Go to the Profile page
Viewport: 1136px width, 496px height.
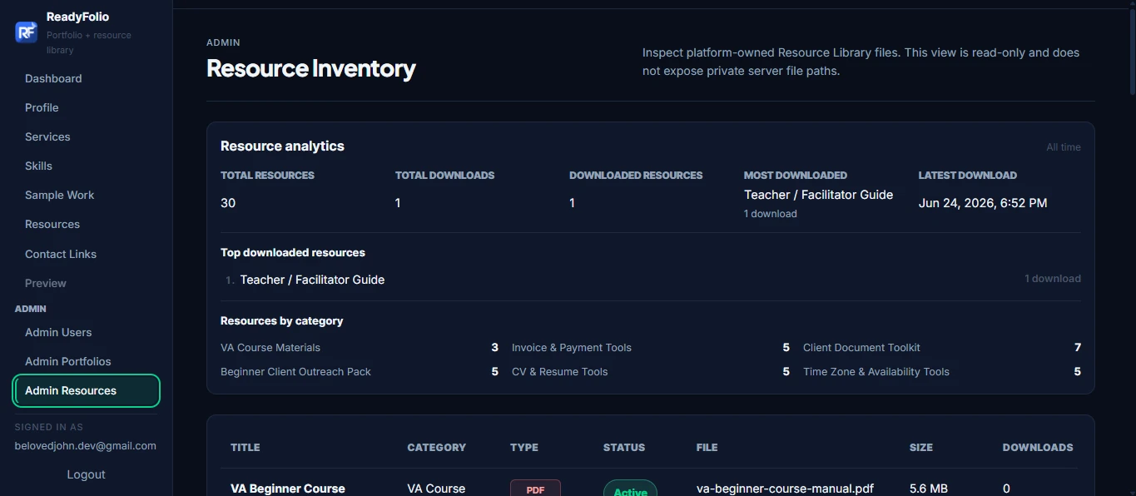tap(42, 107)
